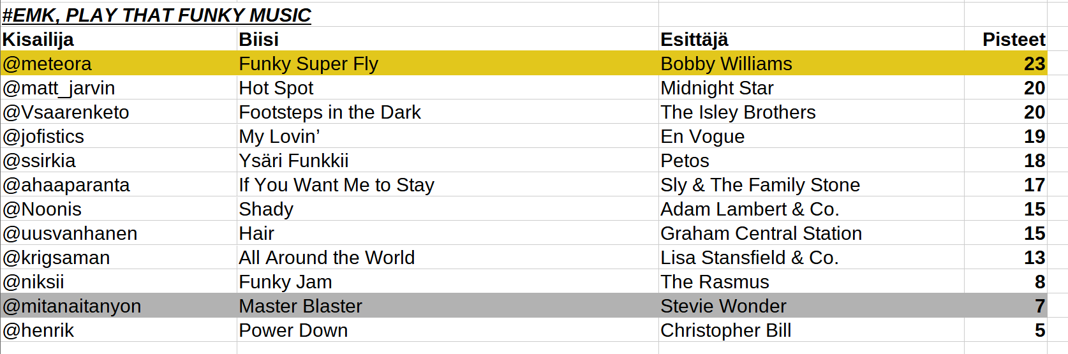Select the 'Master Blaster' cell in the gray row

[x=300, y=306]
